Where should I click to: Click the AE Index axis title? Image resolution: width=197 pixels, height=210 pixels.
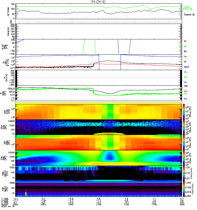pyautogui.click(x=8, y=12)
